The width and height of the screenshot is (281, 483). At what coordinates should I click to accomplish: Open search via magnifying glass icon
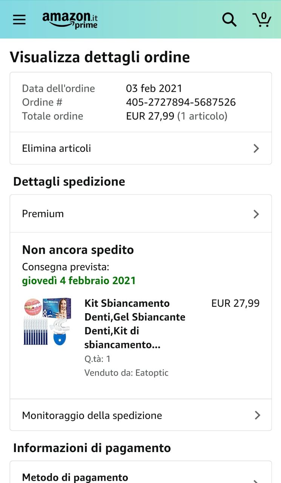[x=229, y=20]
